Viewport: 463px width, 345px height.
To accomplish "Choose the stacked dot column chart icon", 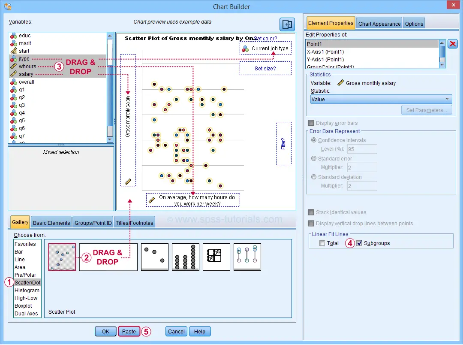I will (186, 257).
